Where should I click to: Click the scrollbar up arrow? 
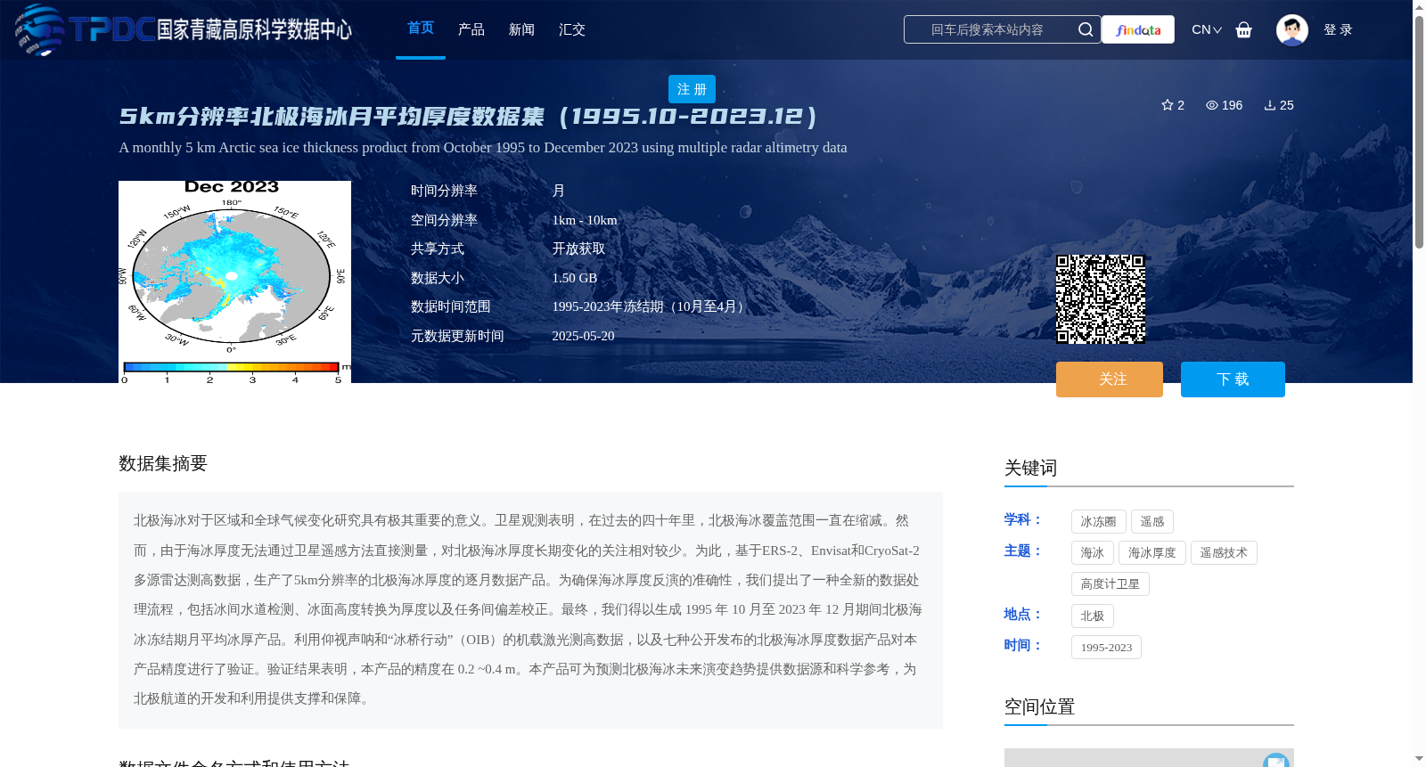point(1419,7)
